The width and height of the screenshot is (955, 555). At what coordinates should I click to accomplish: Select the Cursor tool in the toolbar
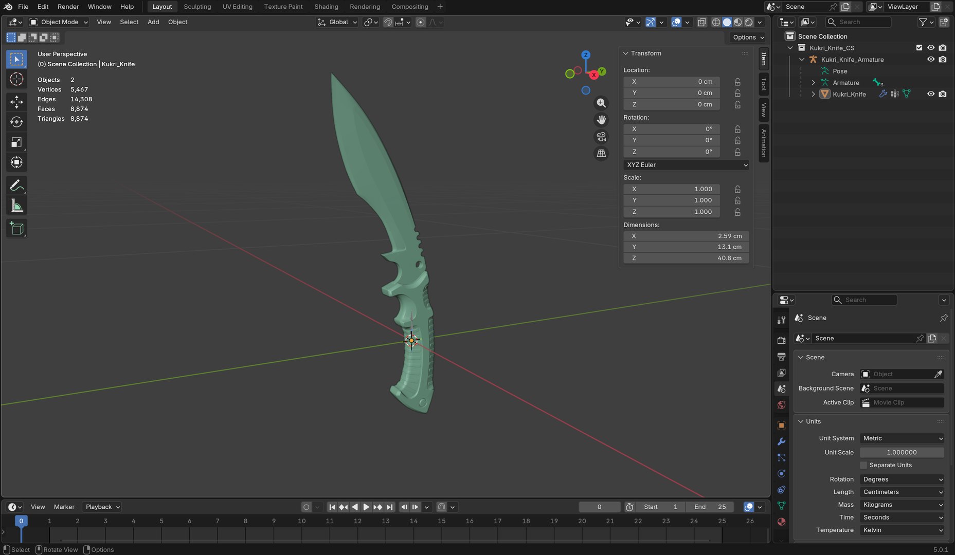(x=16, y=79)
